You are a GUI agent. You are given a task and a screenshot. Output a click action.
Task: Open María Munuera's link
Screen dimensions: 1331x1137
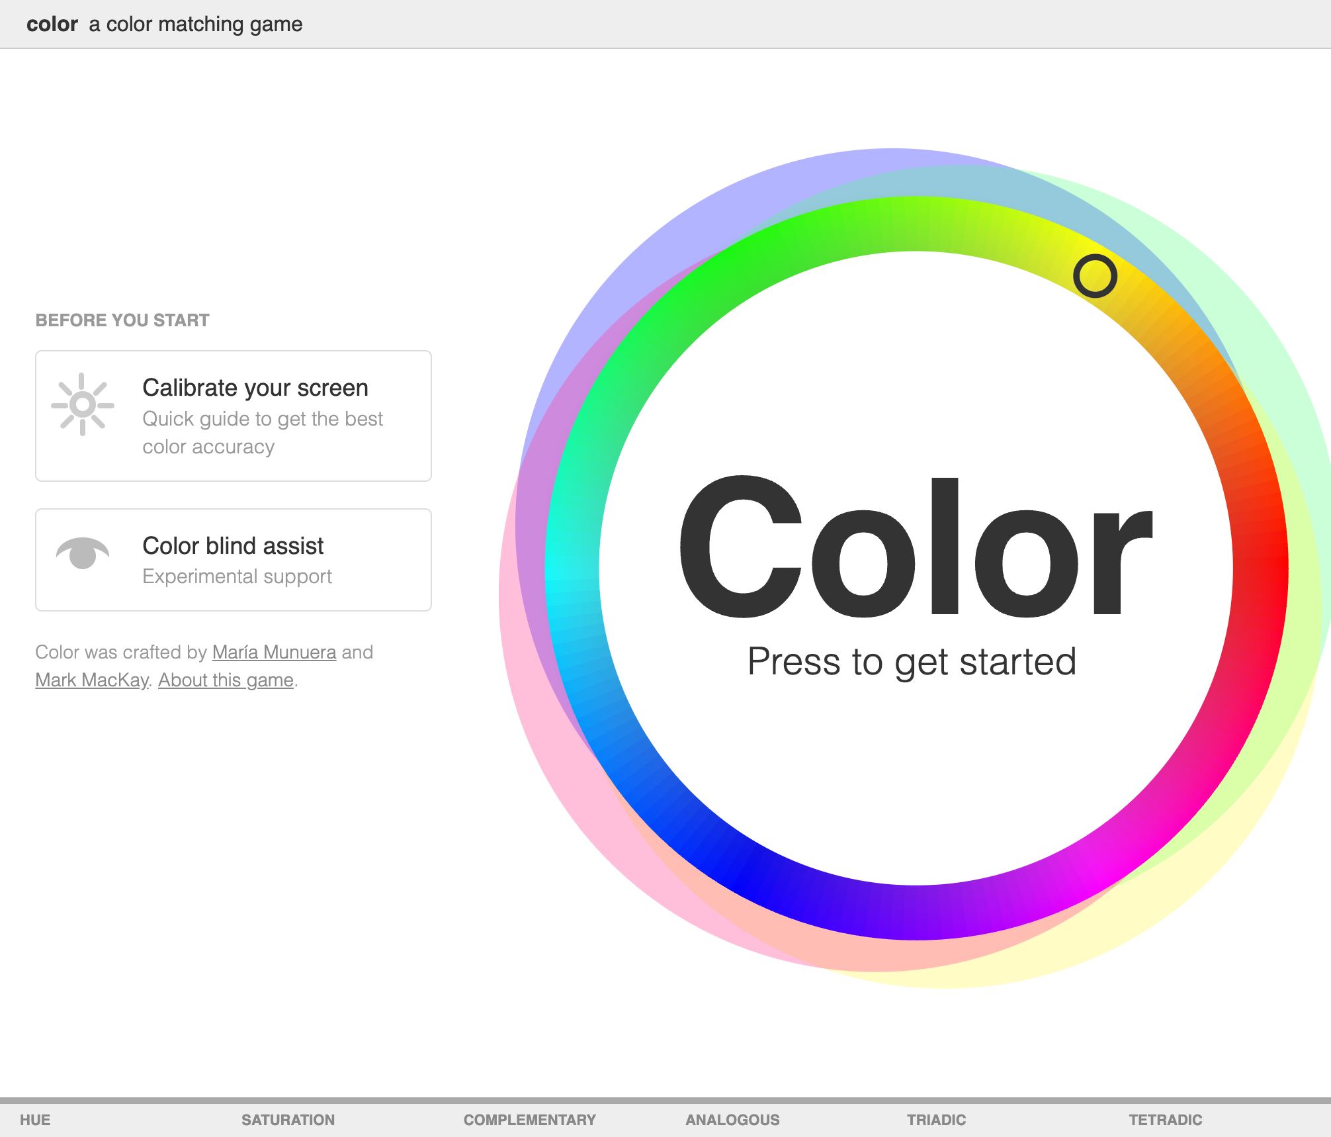pyautogui.click(x=275, y=652)
